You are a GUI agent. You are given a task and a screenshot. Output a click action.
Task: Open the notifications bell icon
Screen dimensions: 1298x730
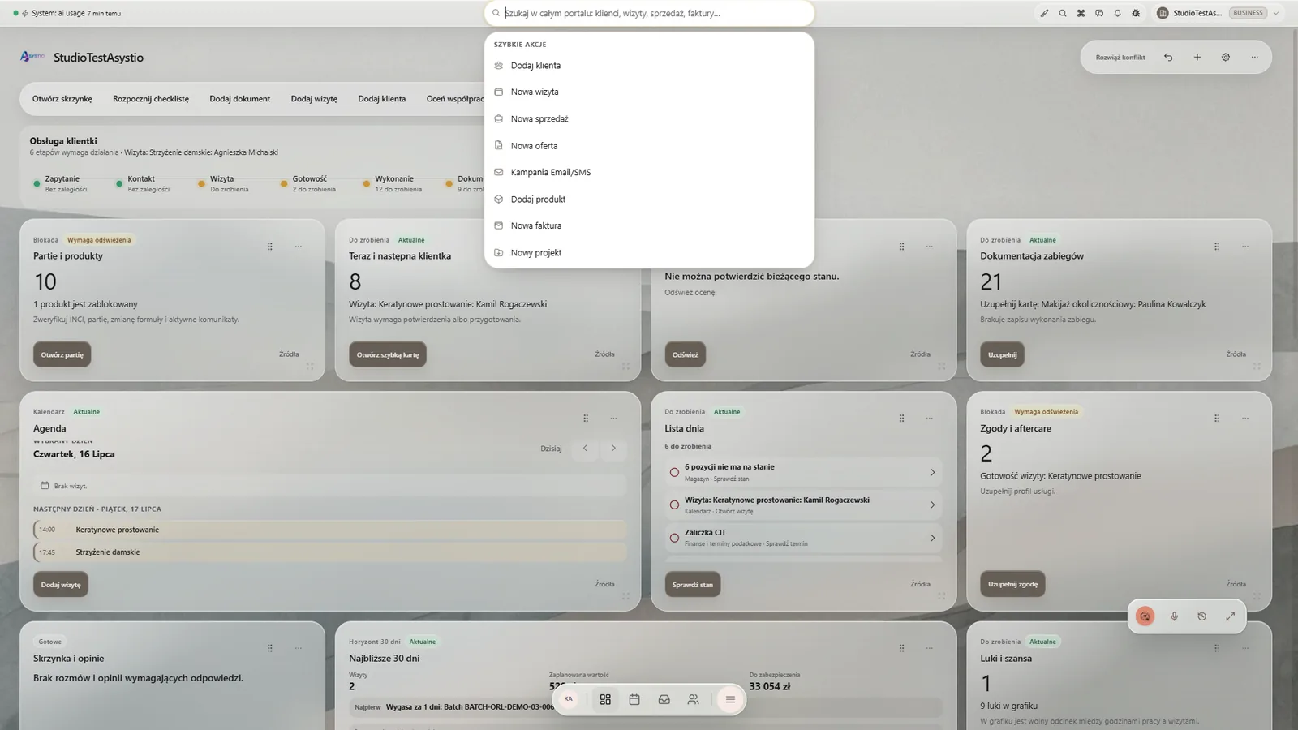pos(1117,13)
